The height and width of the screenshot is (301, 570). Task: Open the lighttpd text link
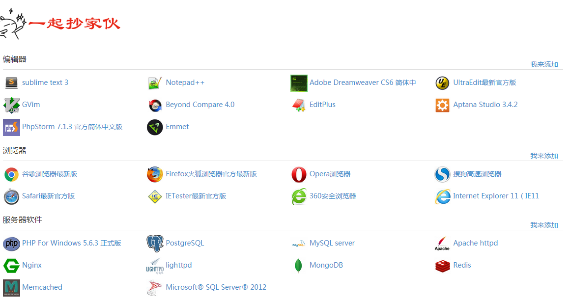pos(178,266)
